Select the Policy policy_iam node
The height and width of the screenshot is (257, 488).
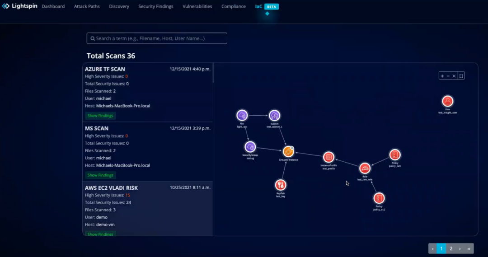(394, 154)
